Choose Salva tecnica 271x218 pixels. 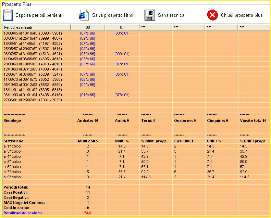[171, 15]
